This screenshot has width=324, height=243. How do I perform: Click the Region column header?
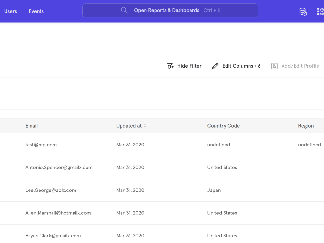(x=306, y=126)
